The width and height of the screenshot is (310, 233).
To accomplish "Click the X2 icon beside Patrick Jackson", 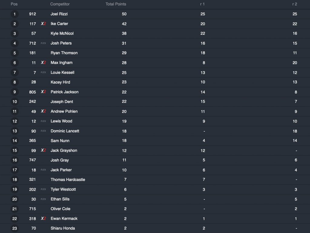I will tap(43, 92).
